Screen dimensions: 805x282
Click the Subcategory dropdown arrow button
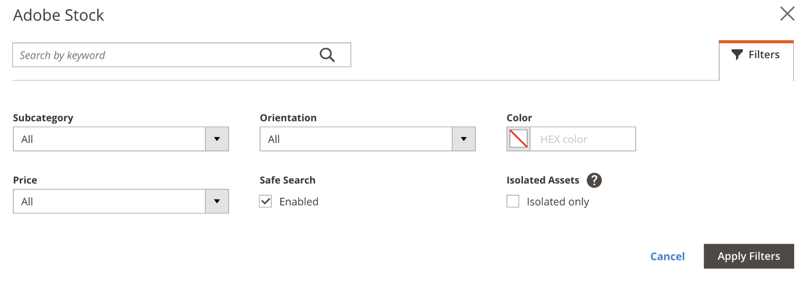coord(217,139)
